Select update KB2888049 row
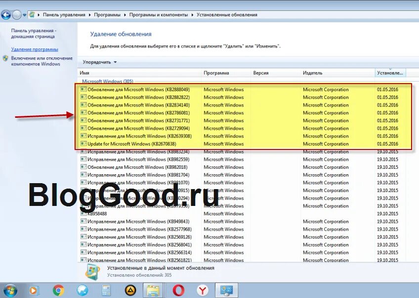The image size is (419, 298). [x=243, y=90]
